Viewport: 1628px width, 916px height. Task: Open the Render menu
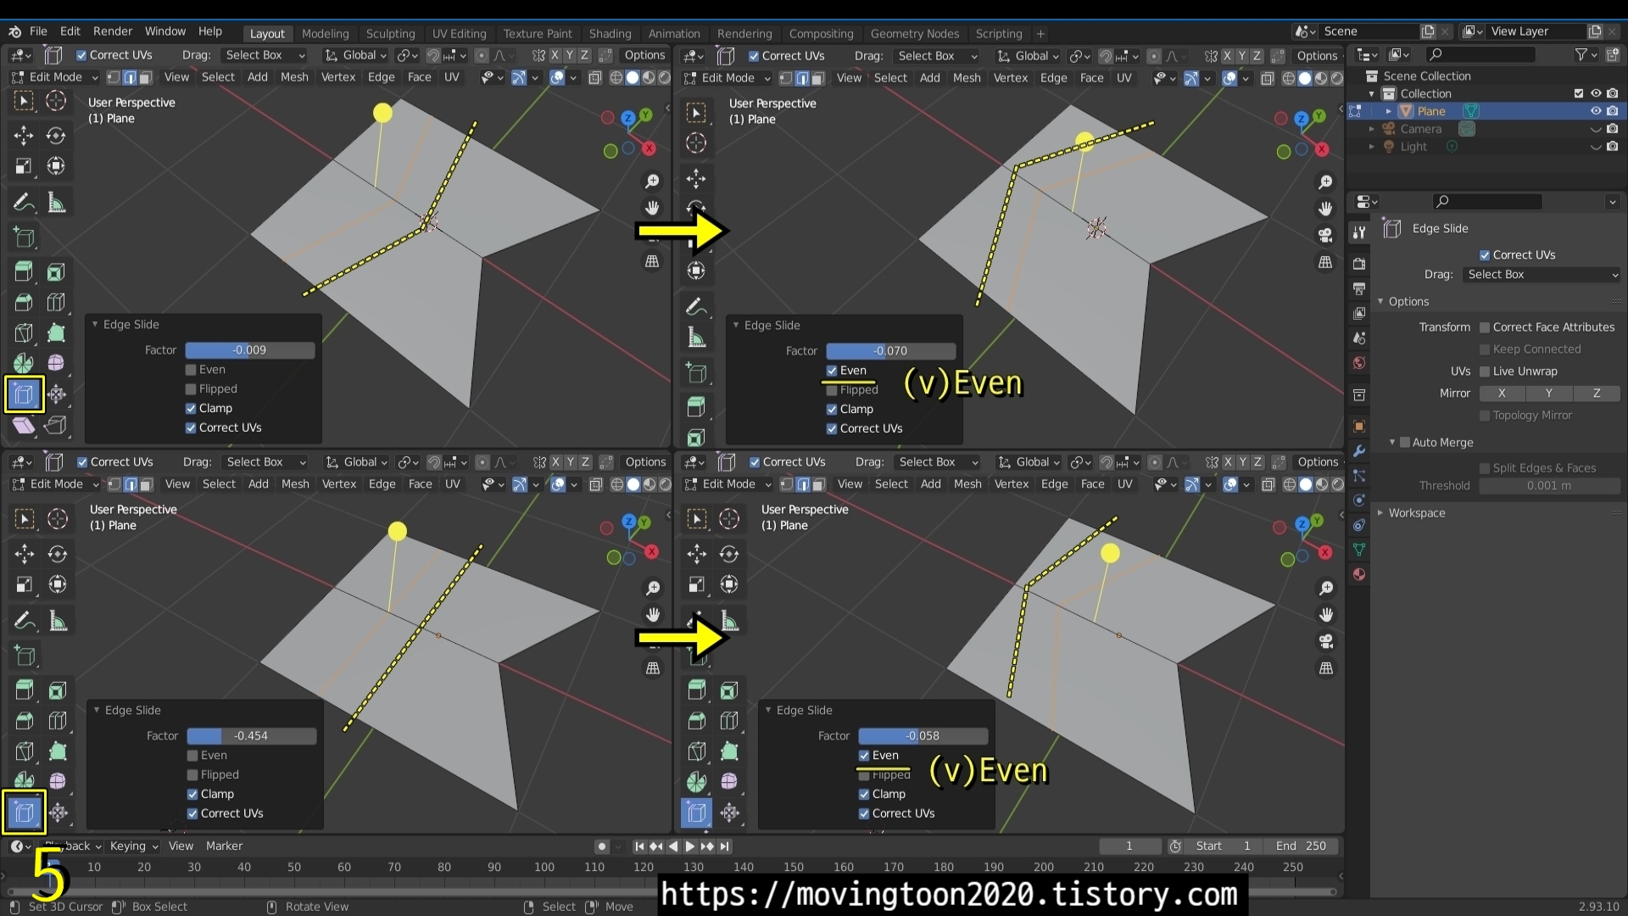pos(113,31)
